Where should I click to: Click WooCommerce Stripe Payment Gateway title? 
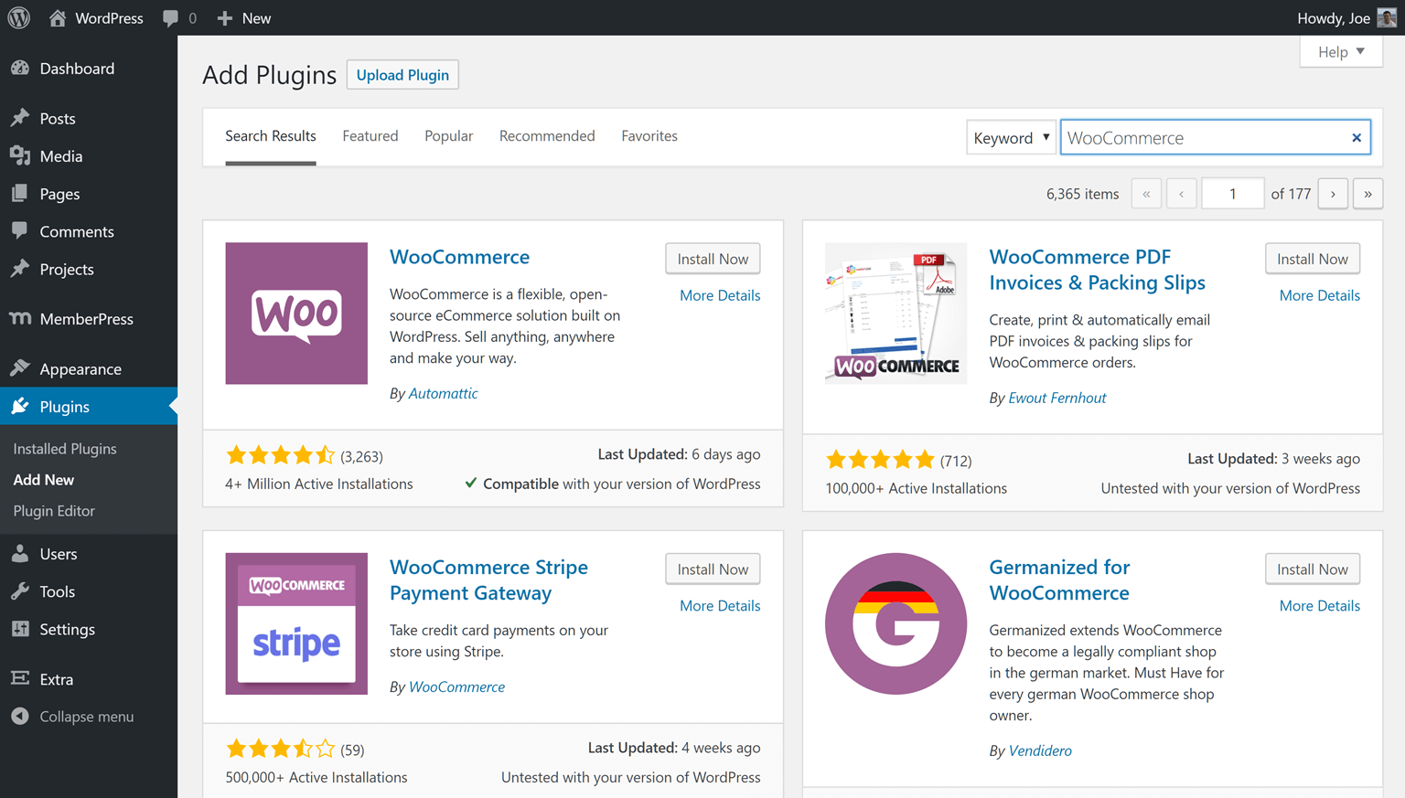(488, 580)
